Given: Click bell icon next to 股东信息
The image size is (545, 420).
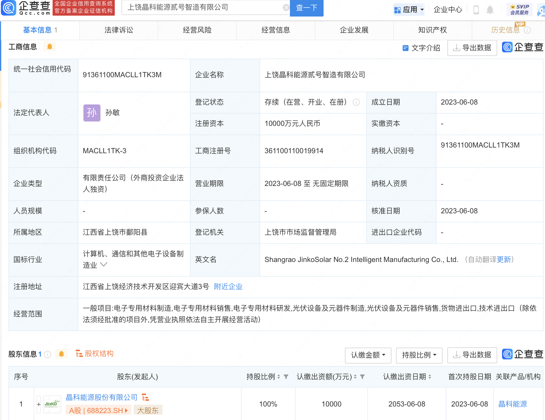Looking at the screenshot, I should (x=61, y=354).
